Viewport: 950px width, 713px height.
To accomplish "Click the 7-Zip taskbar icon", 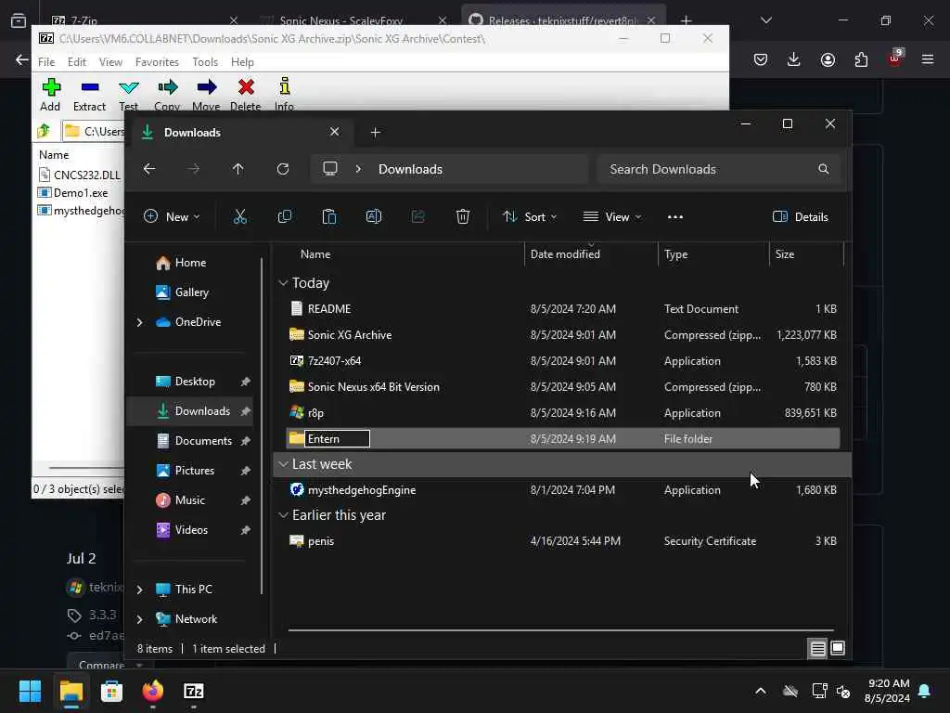I will [193, 691].
